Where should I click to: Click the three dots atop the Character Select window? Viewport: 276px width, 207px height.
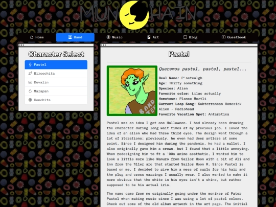(21, 45)
